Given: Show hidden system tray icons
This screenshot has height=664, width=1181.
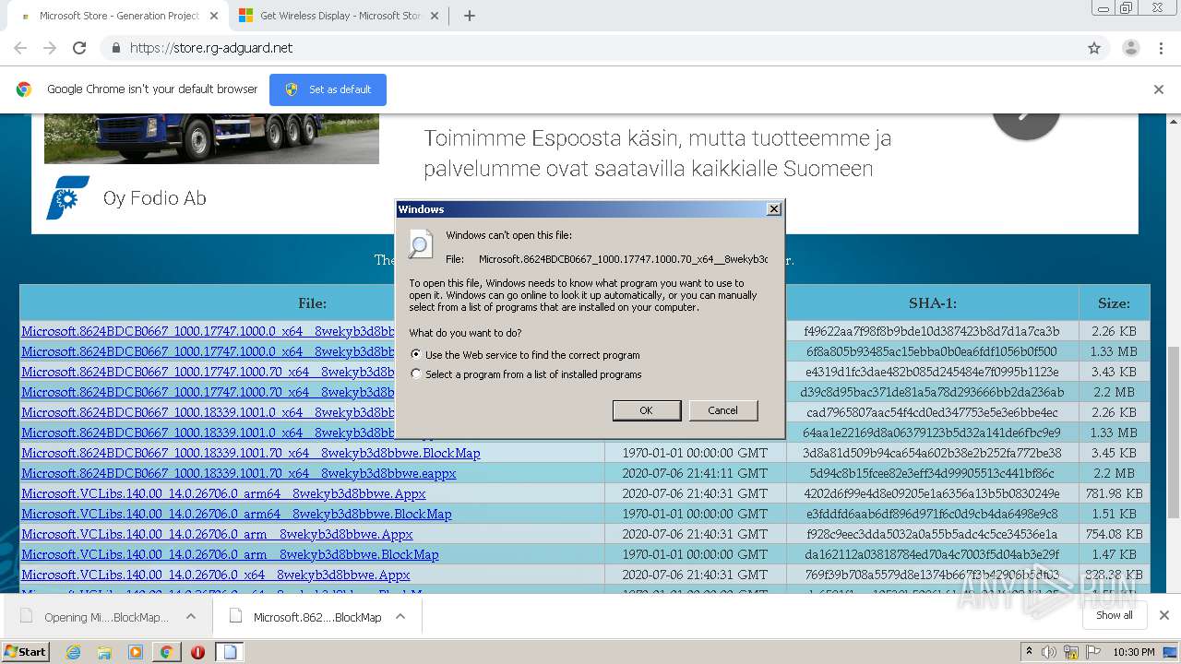Looking at the screenshot, I should pos(1030,652).
